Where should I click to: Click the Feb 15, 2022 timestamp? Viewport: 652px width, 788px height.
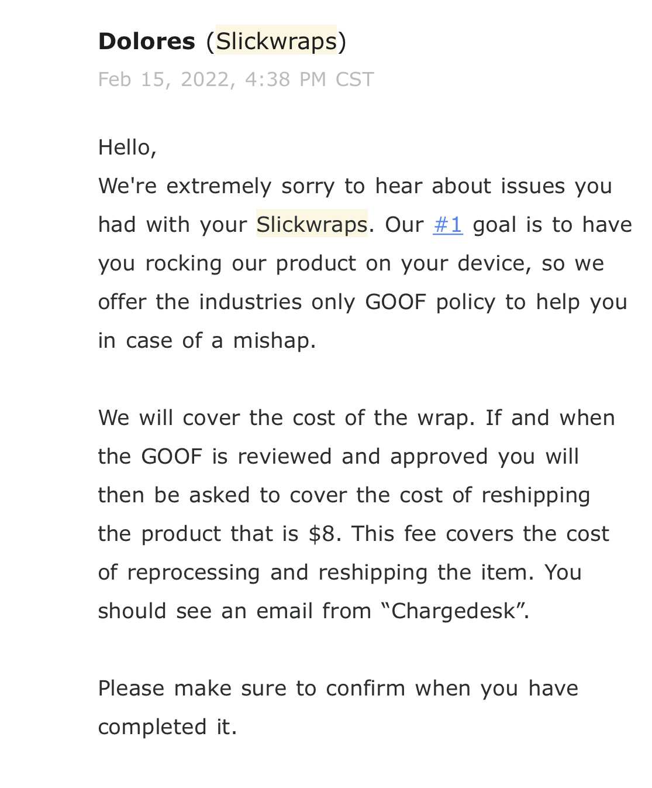click(167, 80)
